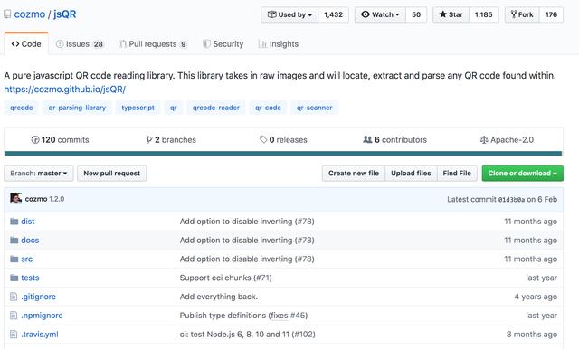Select the qrcode-reader topic tag

click(216, 108)
